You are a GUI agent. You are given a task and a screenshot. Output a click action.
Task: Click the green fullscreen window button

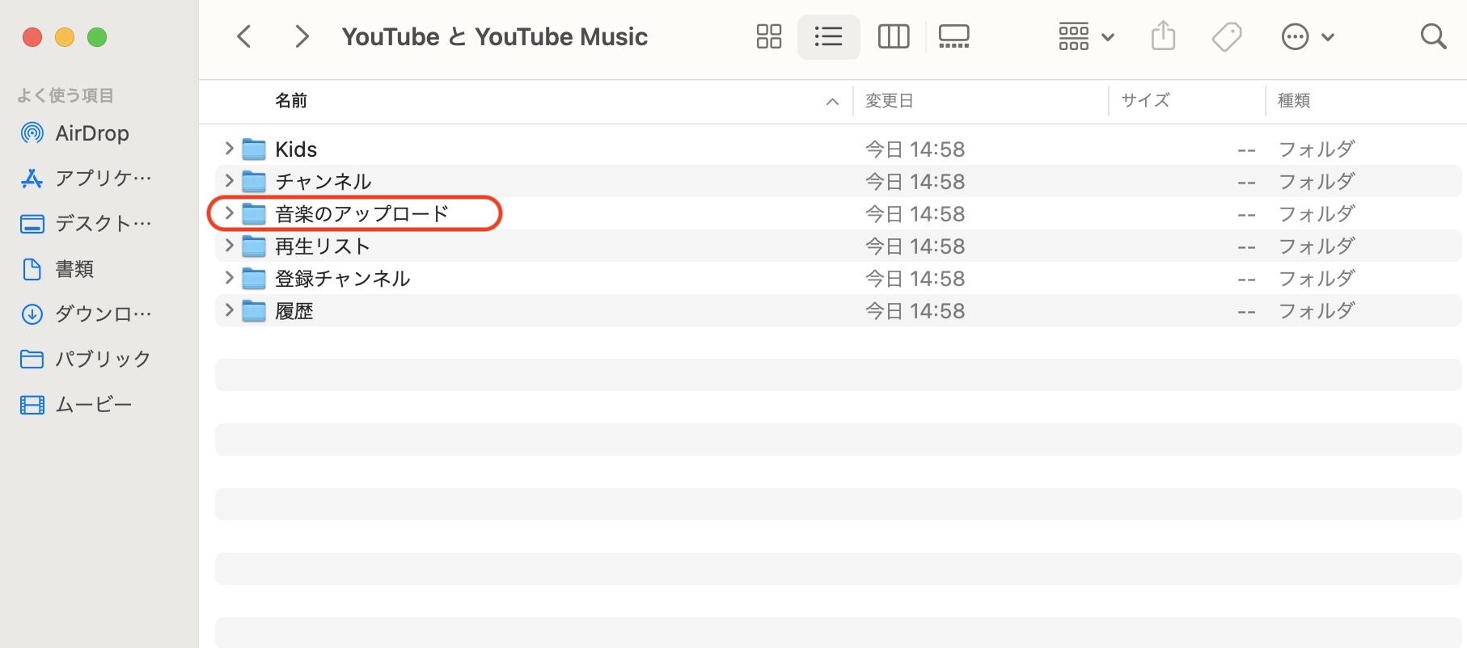coord(97,37)
